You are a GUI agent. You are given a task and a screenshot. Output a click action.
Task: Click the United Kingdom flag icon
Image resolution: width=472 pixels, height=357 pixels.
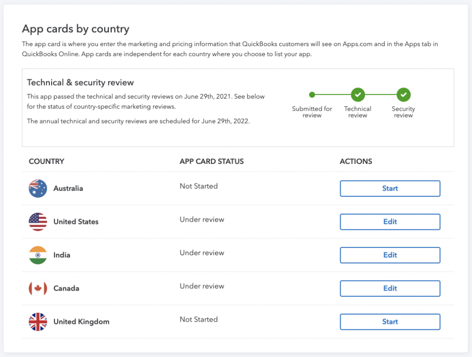pyautogui.click(x=38, y=322)
